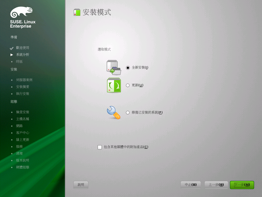Click the 主機名稱 step in the sidebar

tap(23, 119)
